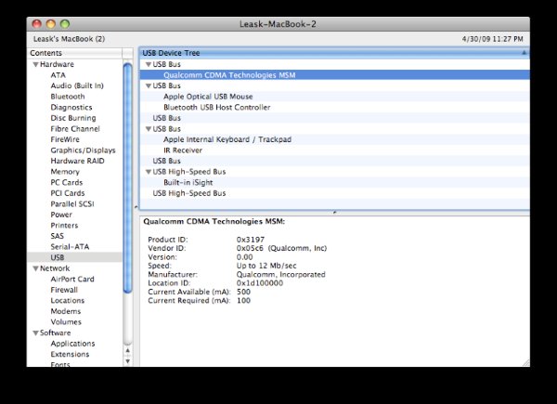Open PCI Cards information

[68, 193]
